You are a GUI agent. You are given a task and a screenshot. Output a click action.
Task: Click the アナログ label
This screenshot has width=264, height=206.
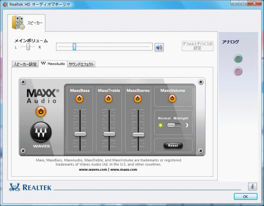pos(230,42)
